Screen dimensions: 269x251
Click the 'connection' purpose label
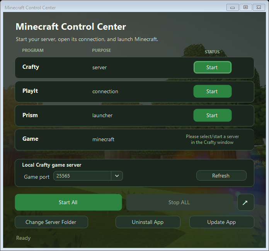click(105, 91)
